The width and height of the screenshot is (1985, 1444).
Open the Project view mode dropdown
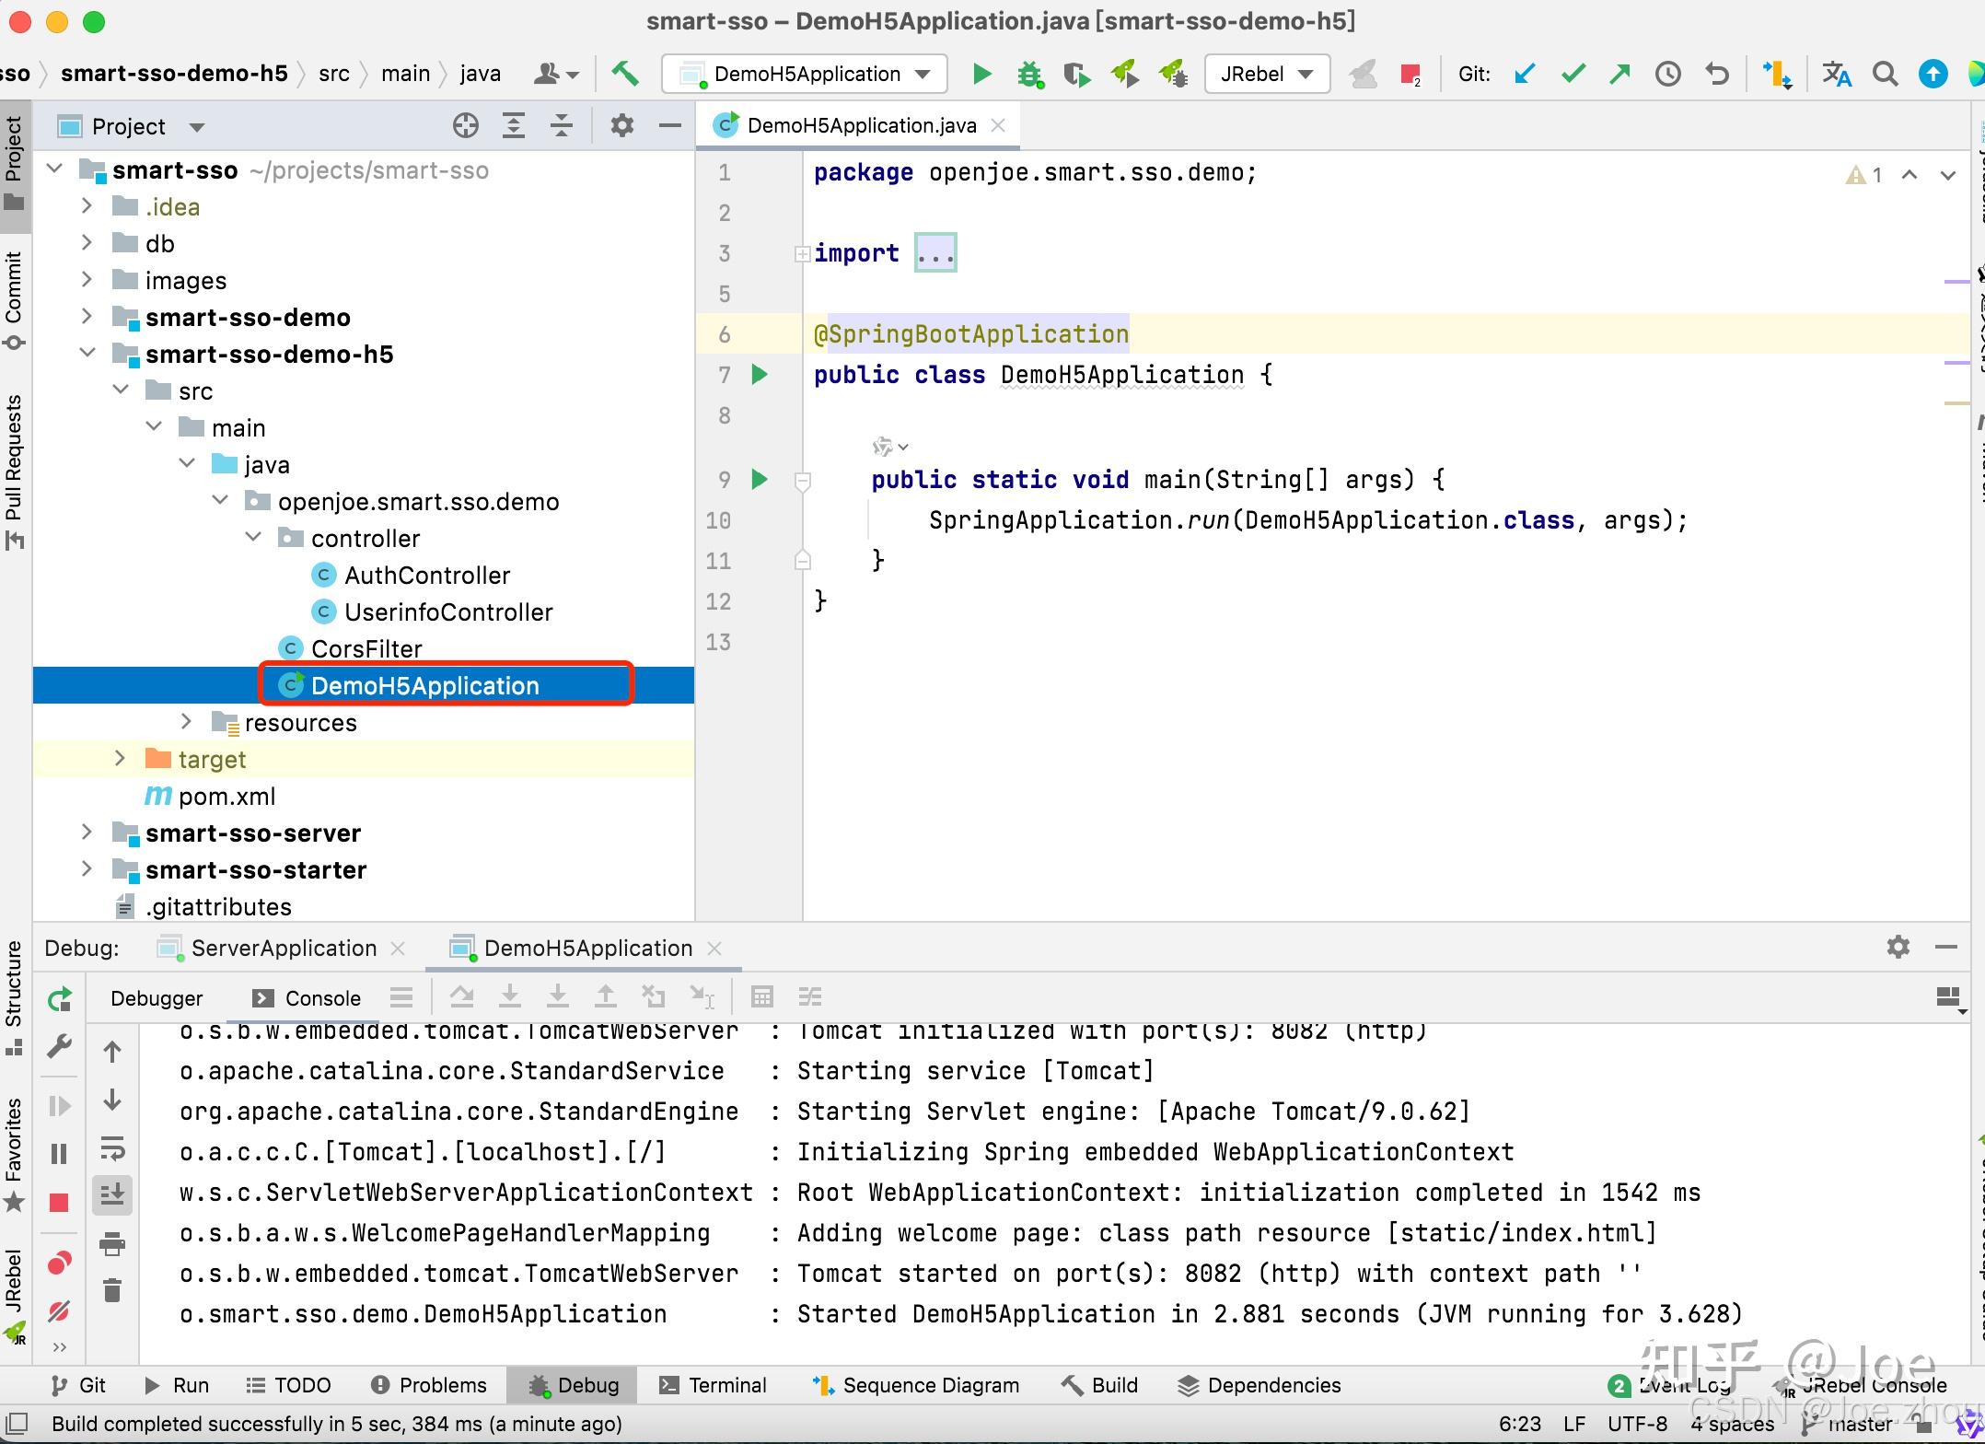(197, 127)
